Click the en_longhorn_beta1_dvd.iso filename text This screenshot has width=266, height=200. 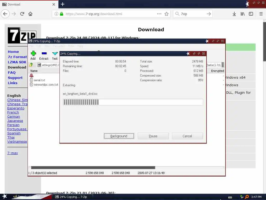click(x=80, y=94)
